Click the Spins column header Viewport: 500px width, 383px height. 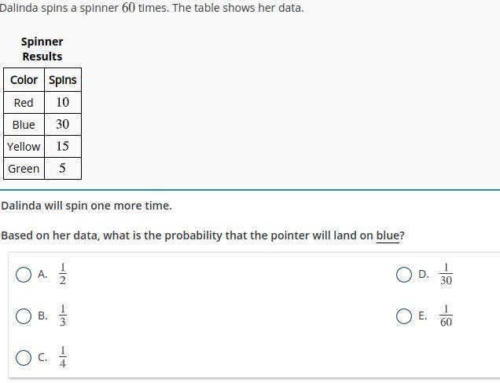63,79
